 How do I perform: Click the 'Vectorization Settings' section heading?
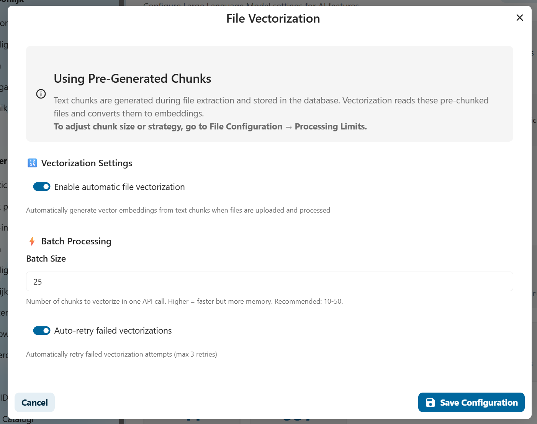(x=87, y=163)
